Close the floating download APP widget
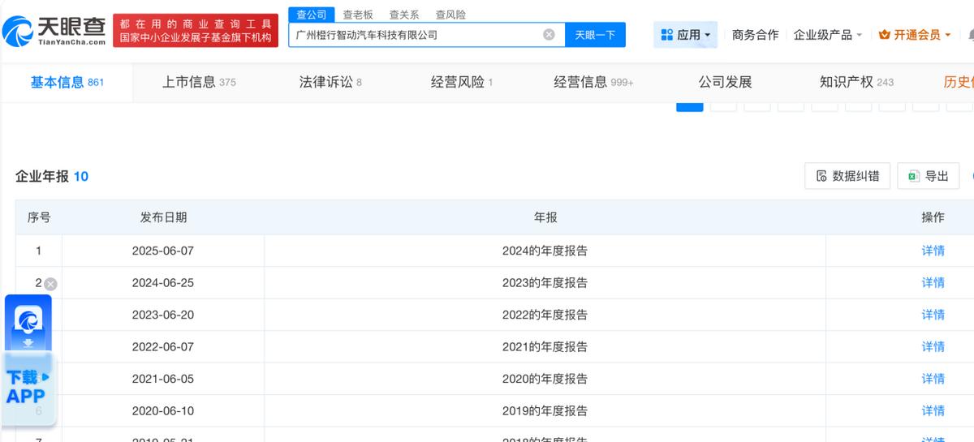The image size is (974, 442). click(x=50, y=284)
